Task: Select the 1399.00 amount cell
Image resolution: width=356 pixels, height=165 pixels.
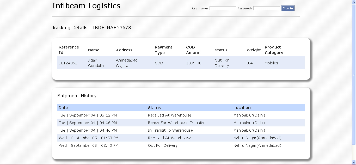Action: click(194, 63)
